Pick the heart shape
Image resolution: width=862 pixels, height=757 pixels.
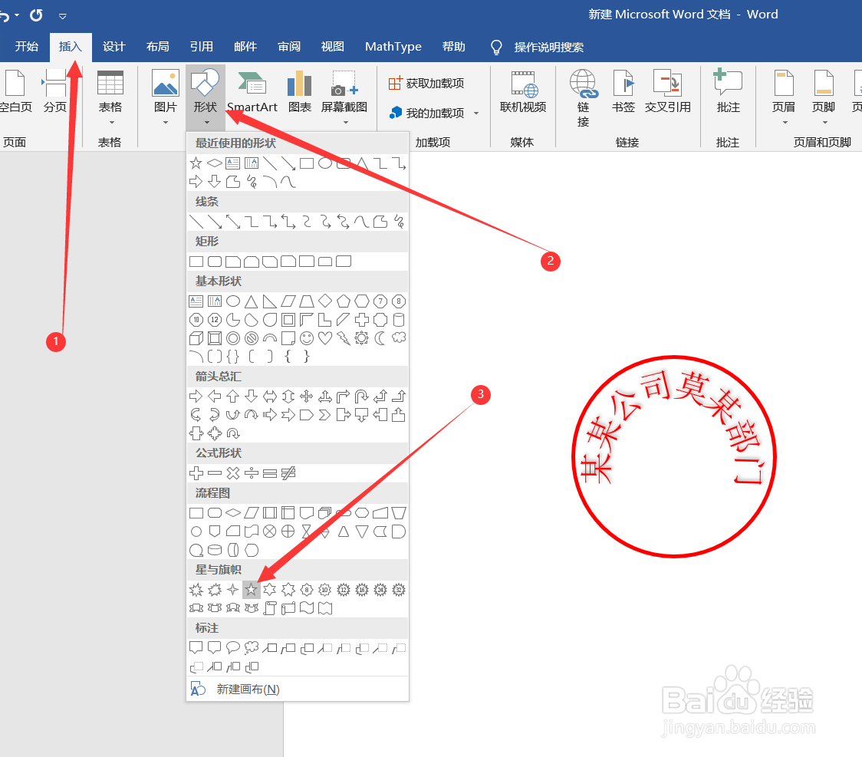tap(325, 338)
